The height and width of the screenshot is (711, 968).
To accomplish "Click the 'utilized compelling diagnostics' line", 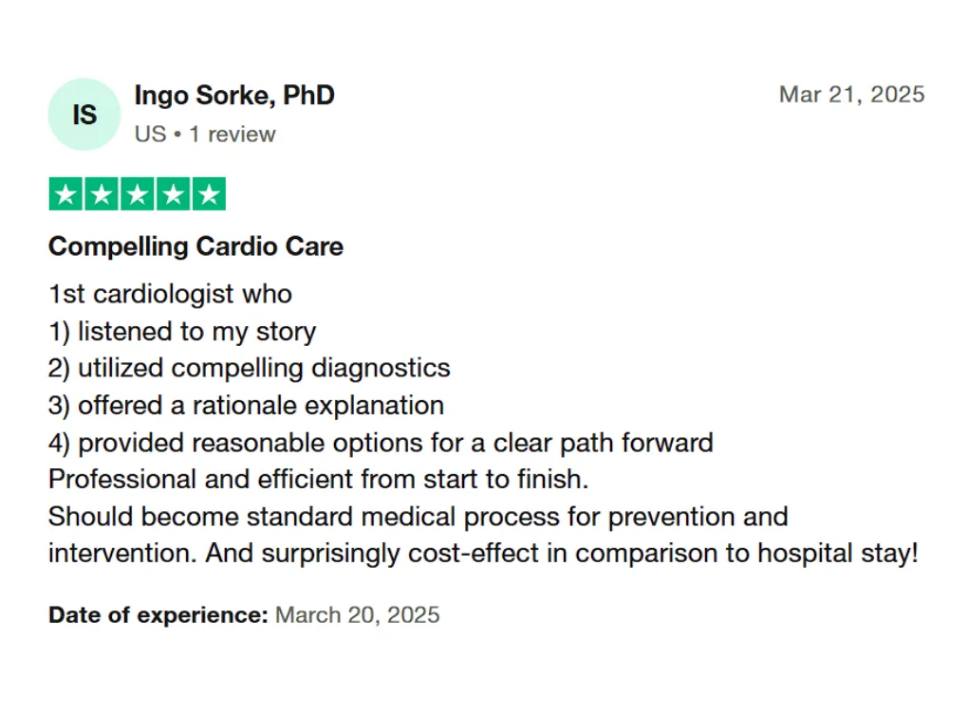I will point(250,368).
